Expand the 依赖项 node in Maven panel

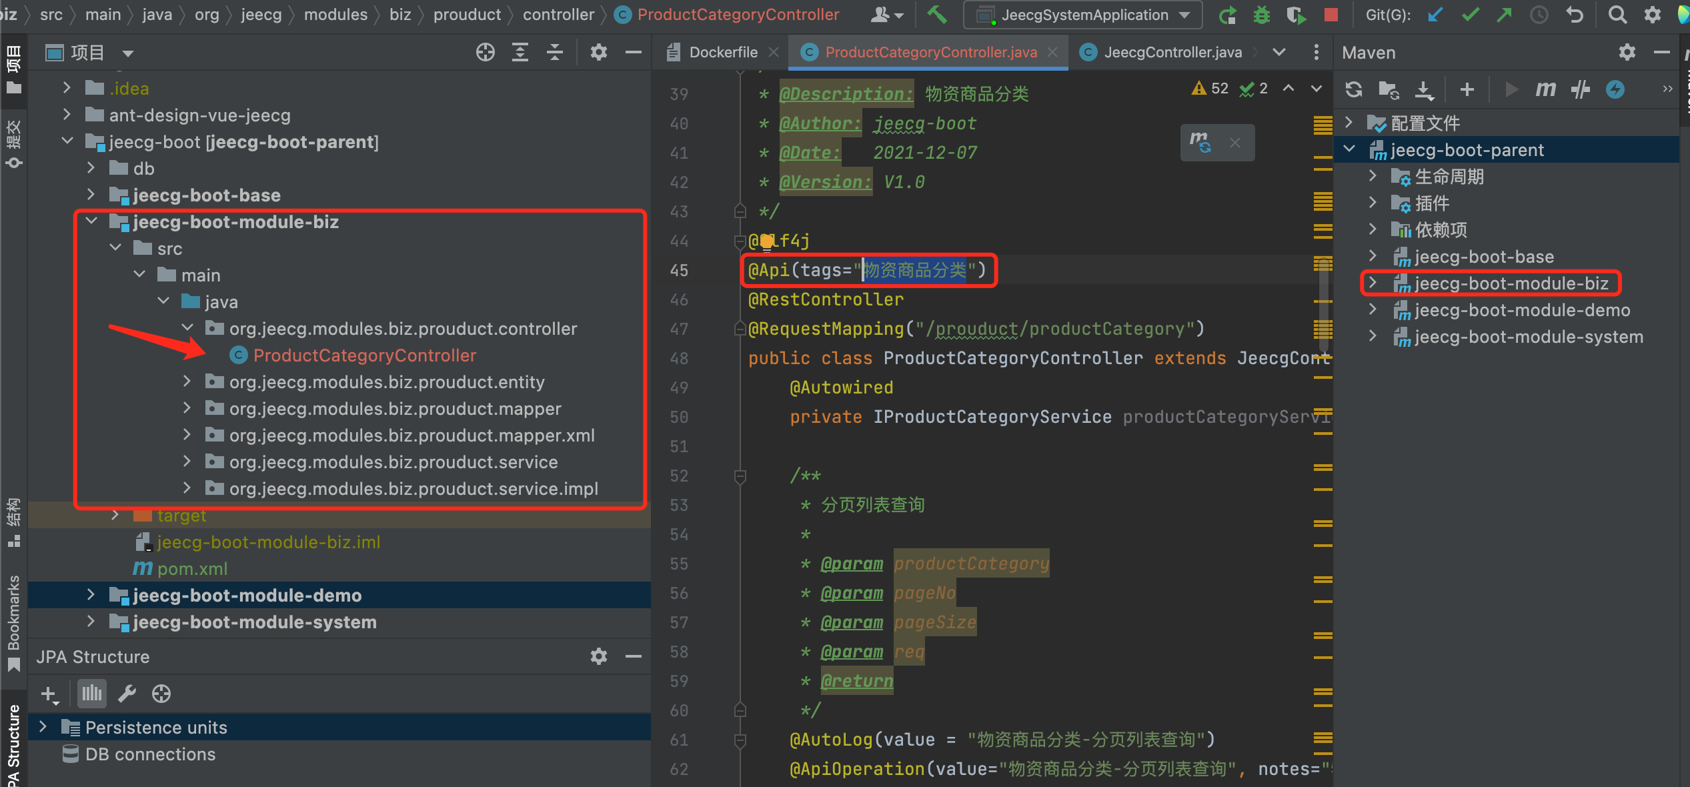[x=1372, y=229]
